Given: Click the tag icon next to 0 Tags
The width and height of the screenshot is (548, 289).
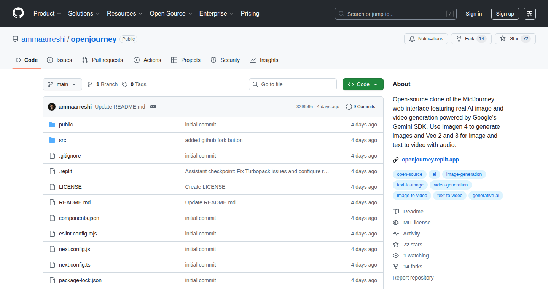Looking at the screenshot, I should (124, 84).
